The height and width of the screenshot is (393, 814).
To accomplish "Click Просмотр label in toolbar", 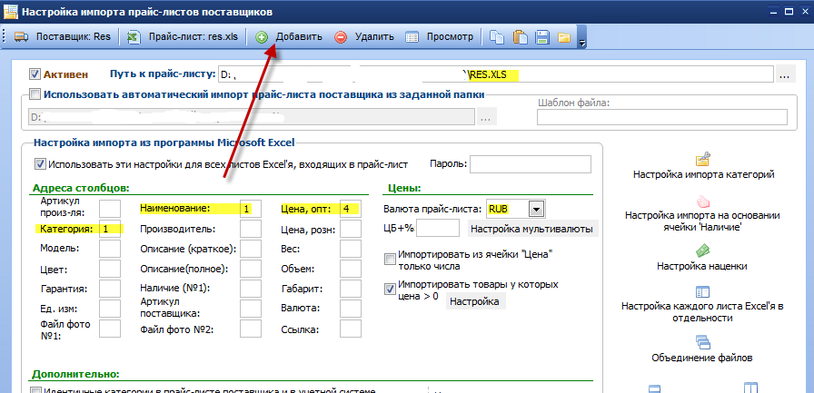I will tap(450, 37).
